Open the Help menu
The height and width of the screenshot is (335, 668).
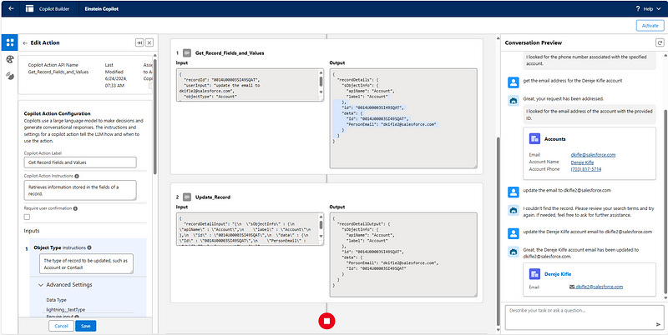tap(650, 8)
